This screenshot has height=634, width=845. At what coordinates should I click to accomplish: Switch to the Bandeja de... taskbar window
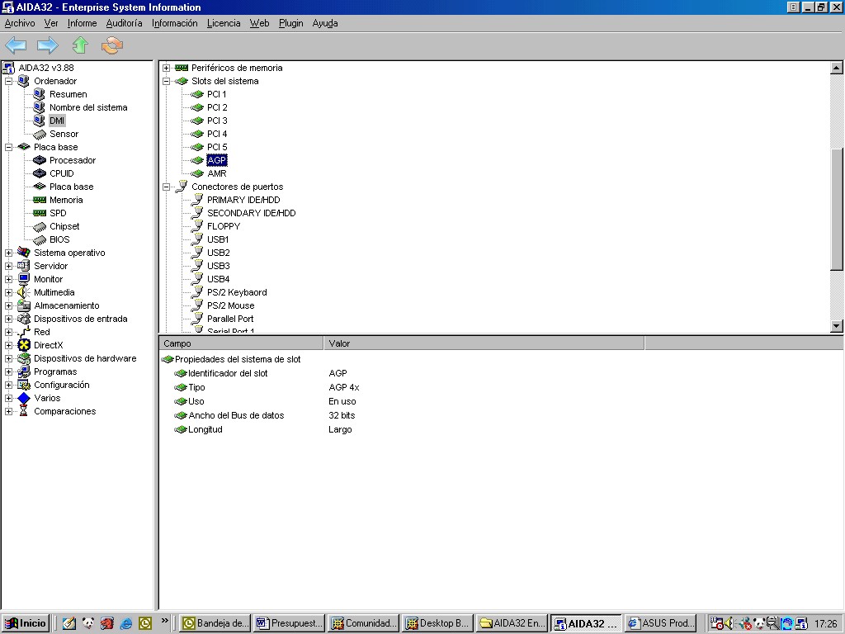pos(215,623)
